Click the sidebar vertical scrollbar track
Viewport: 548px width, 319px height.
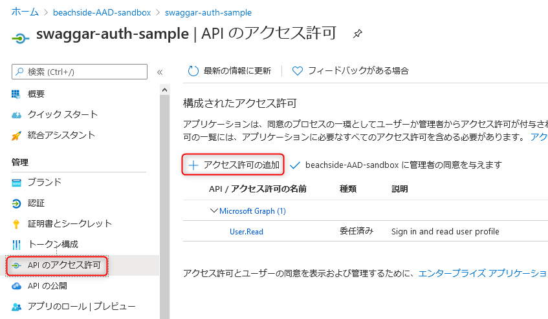(164, 206)
